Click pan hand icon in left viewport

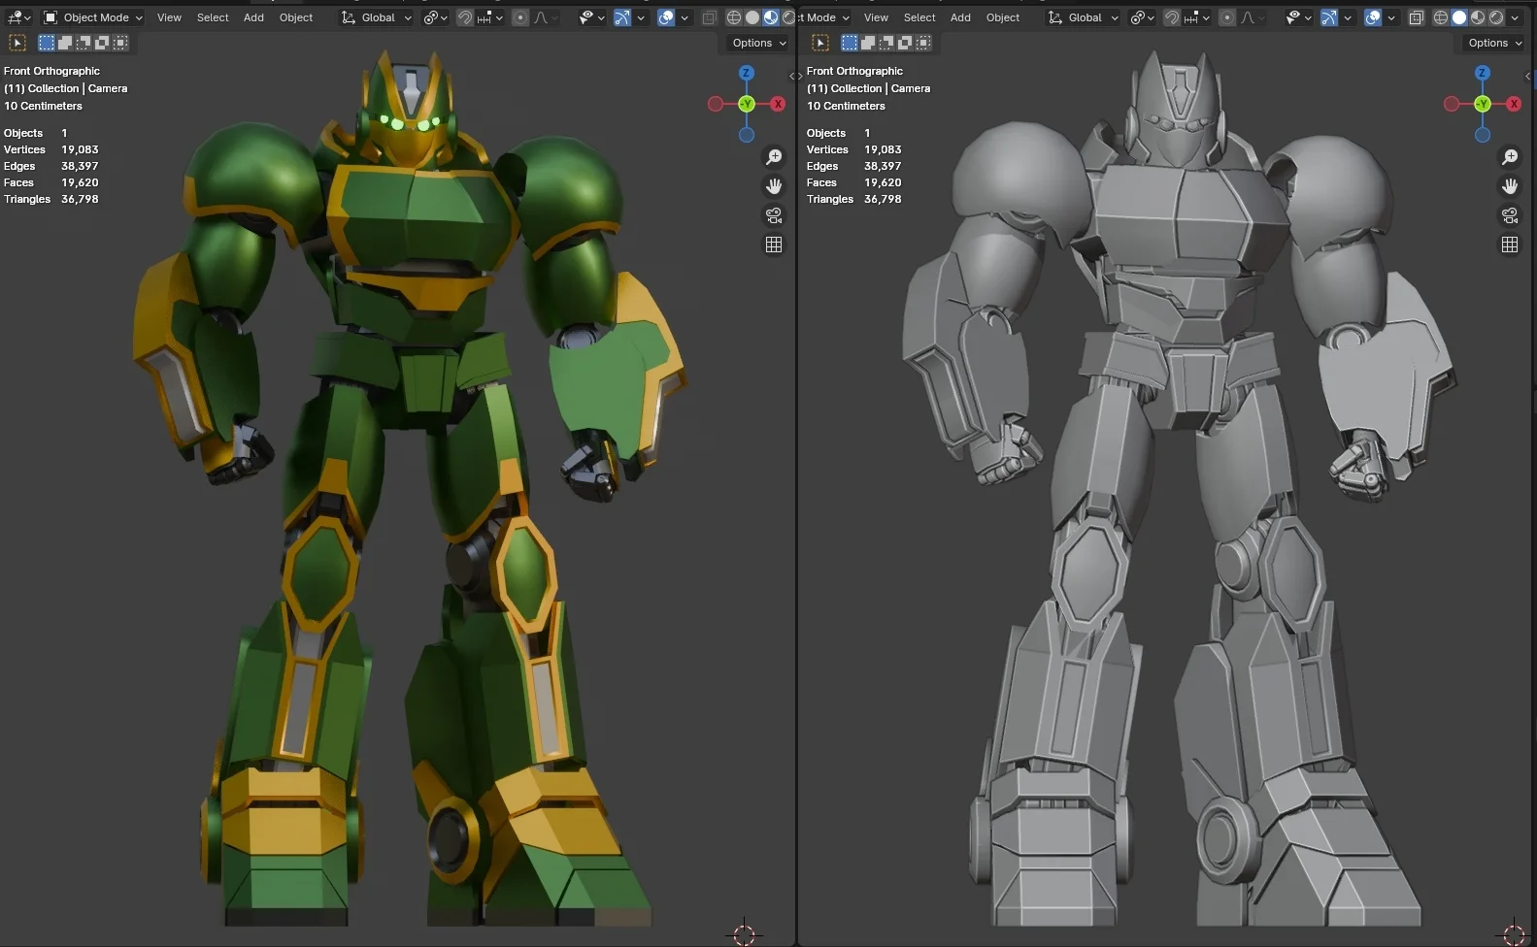click(774, 186)
